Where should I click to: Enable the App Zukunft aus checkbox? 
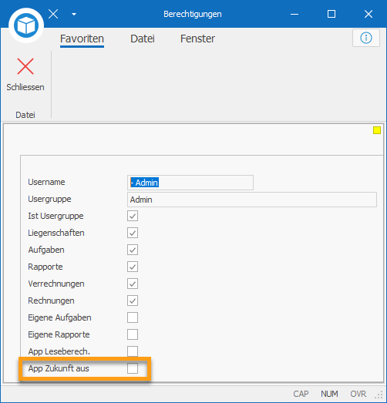pyautogui.click(x=133, y=368)
